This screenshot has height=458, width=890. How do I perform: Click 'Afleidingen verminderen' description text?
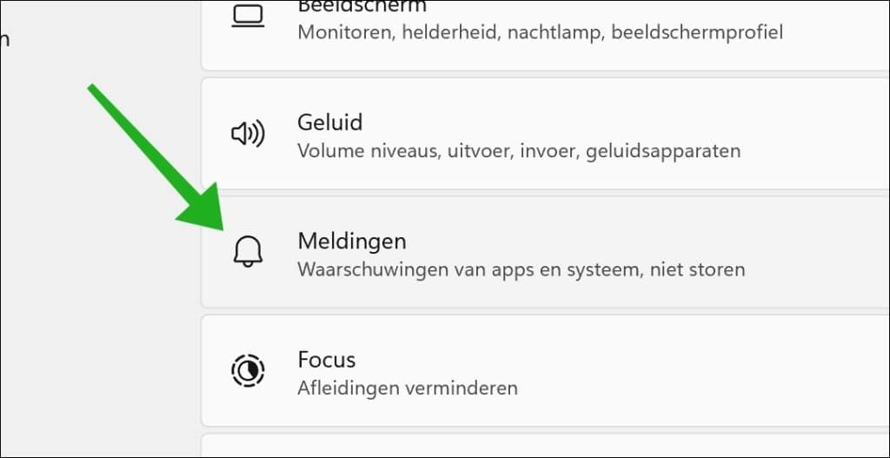tap(408, 388)
